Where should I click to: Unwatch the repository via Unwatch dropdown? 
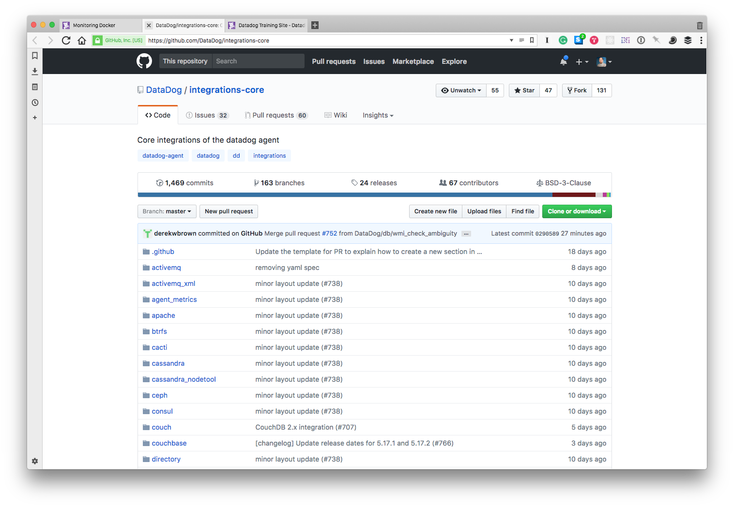(x=461, y=90)
